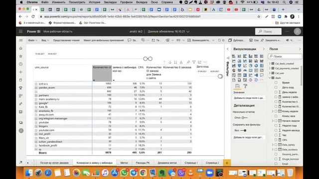Toggle 'Сохранить все фильтры' switch

244,130
